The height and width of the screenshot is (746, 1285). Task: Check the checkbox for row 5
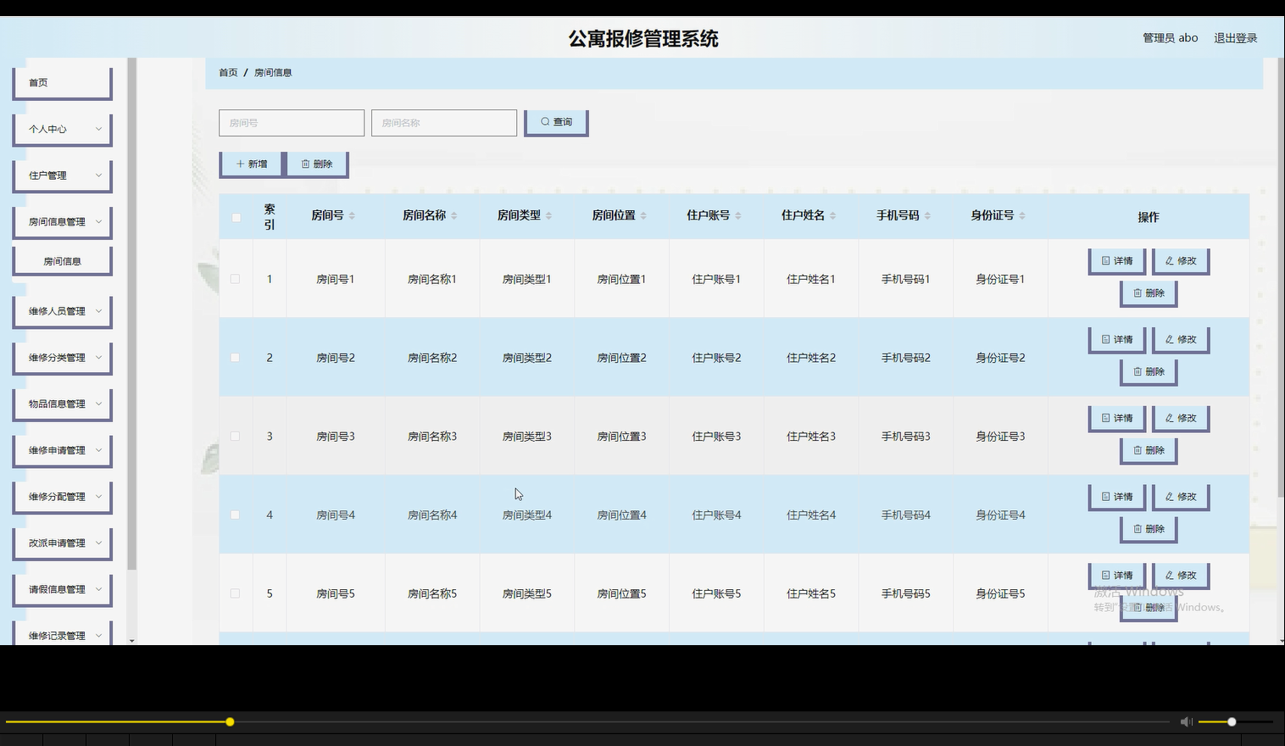(x=235, y=593)
